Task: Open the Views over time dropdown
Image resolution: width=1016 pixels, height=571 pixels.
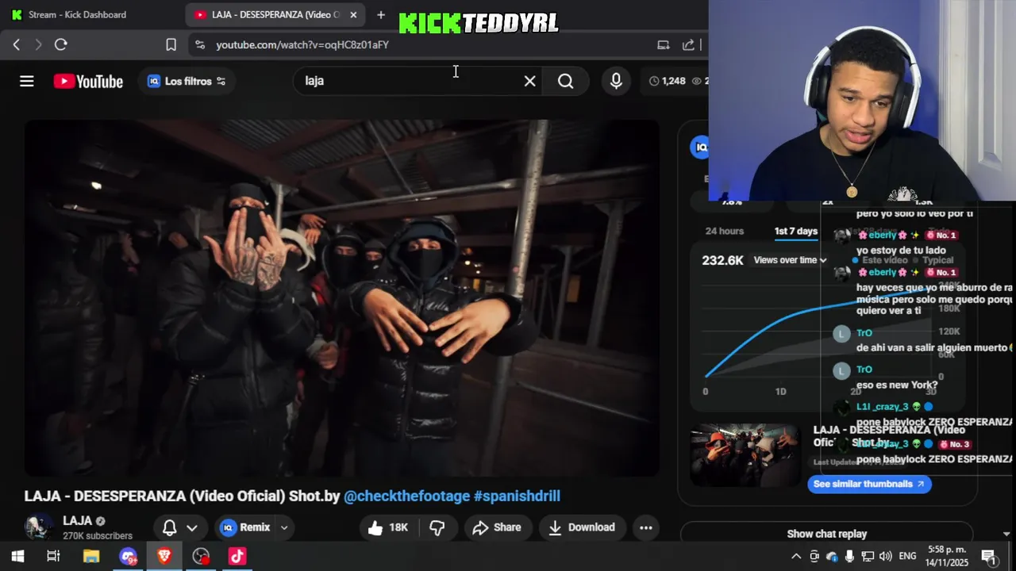Action: (x=790, y=260)
